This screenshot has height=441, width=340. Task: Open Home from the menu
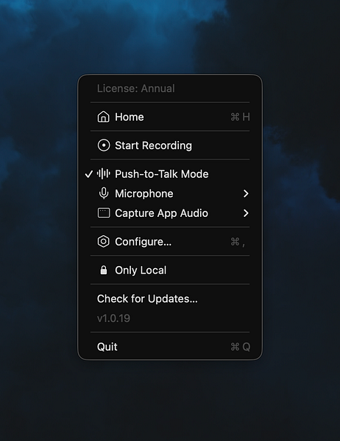pyautogui.click(x=170, y=117)
